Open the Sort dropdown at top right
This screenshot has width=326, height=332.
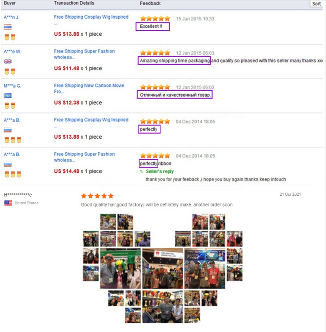tap(316, 3)
